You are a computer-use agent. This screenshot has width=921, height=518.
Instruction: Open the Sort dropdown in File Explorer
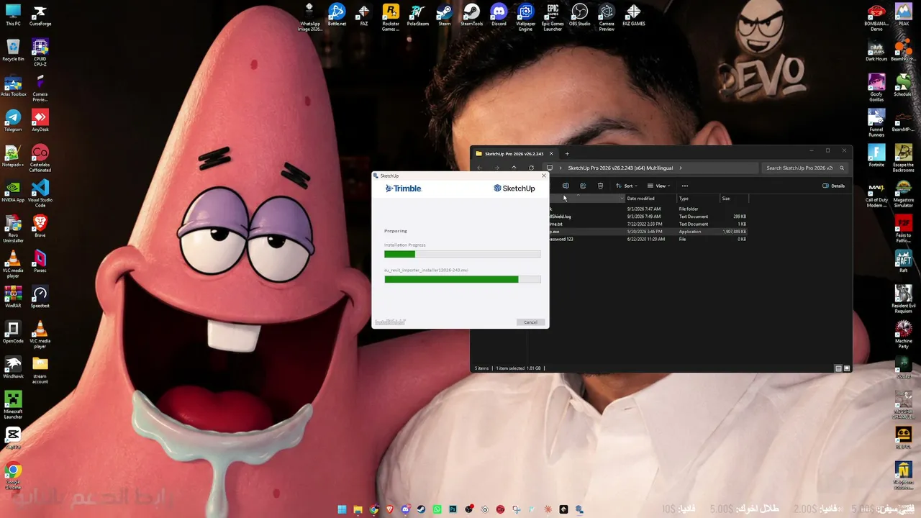(x=627, y=186)
